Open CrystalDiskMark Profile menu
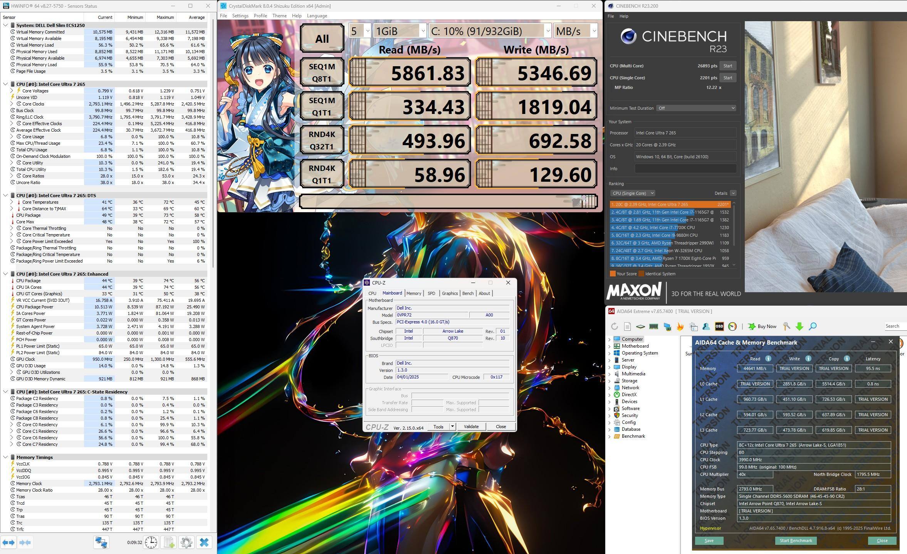 click(260, 16)
